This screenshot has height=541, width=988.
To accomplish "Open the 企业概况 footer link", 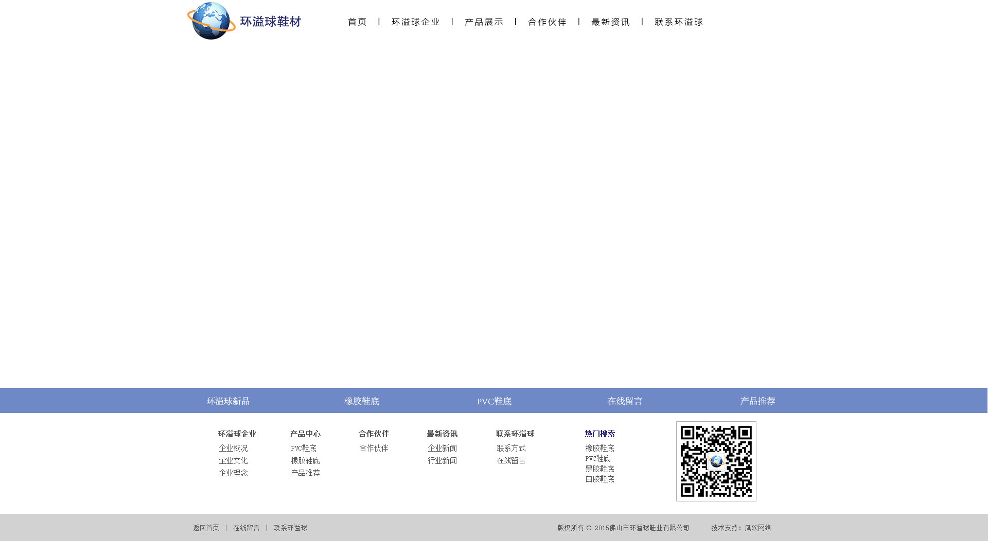I will [233, 449].
